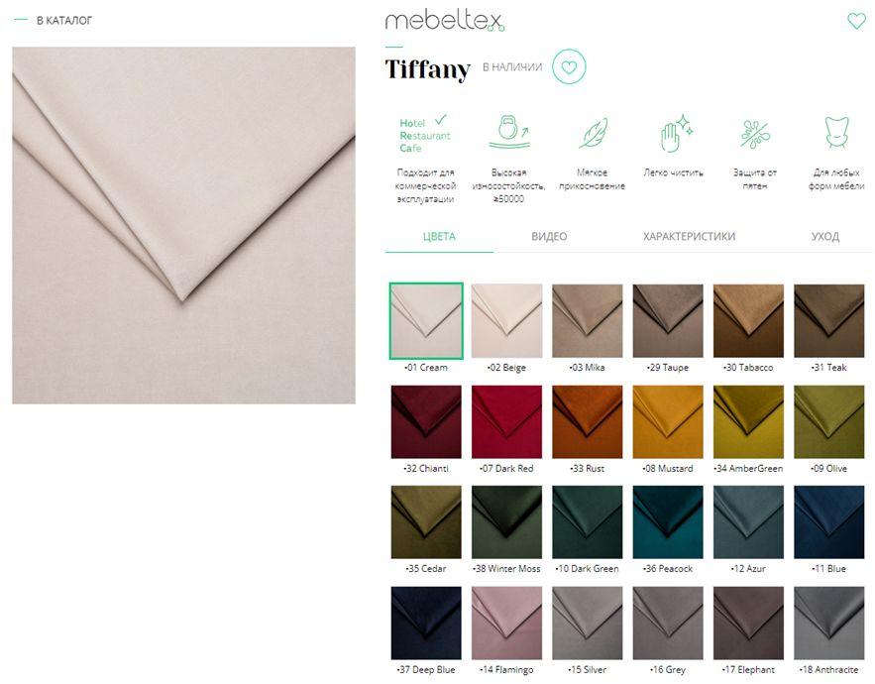This screenshot has height=684, width=875.
Task: Click the high wear resistance kettlebell icon
Action: [x=509, y=132]
